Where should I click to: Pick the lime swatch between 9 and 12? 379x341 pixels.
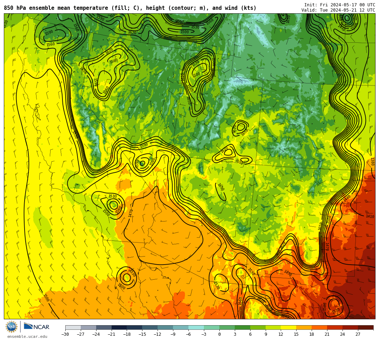tap(273, 327)
